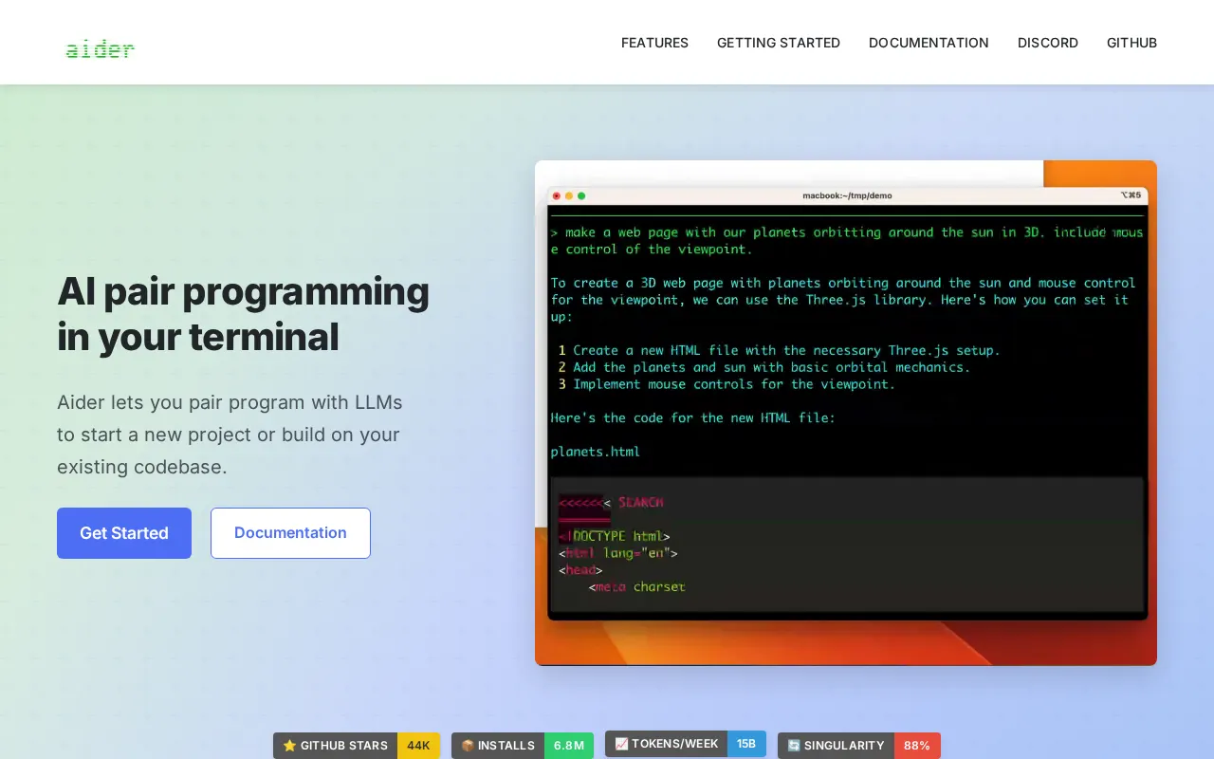Click 'Here's the code for the new HTML file:'
1214x759 pixels.
coord(693,417)
